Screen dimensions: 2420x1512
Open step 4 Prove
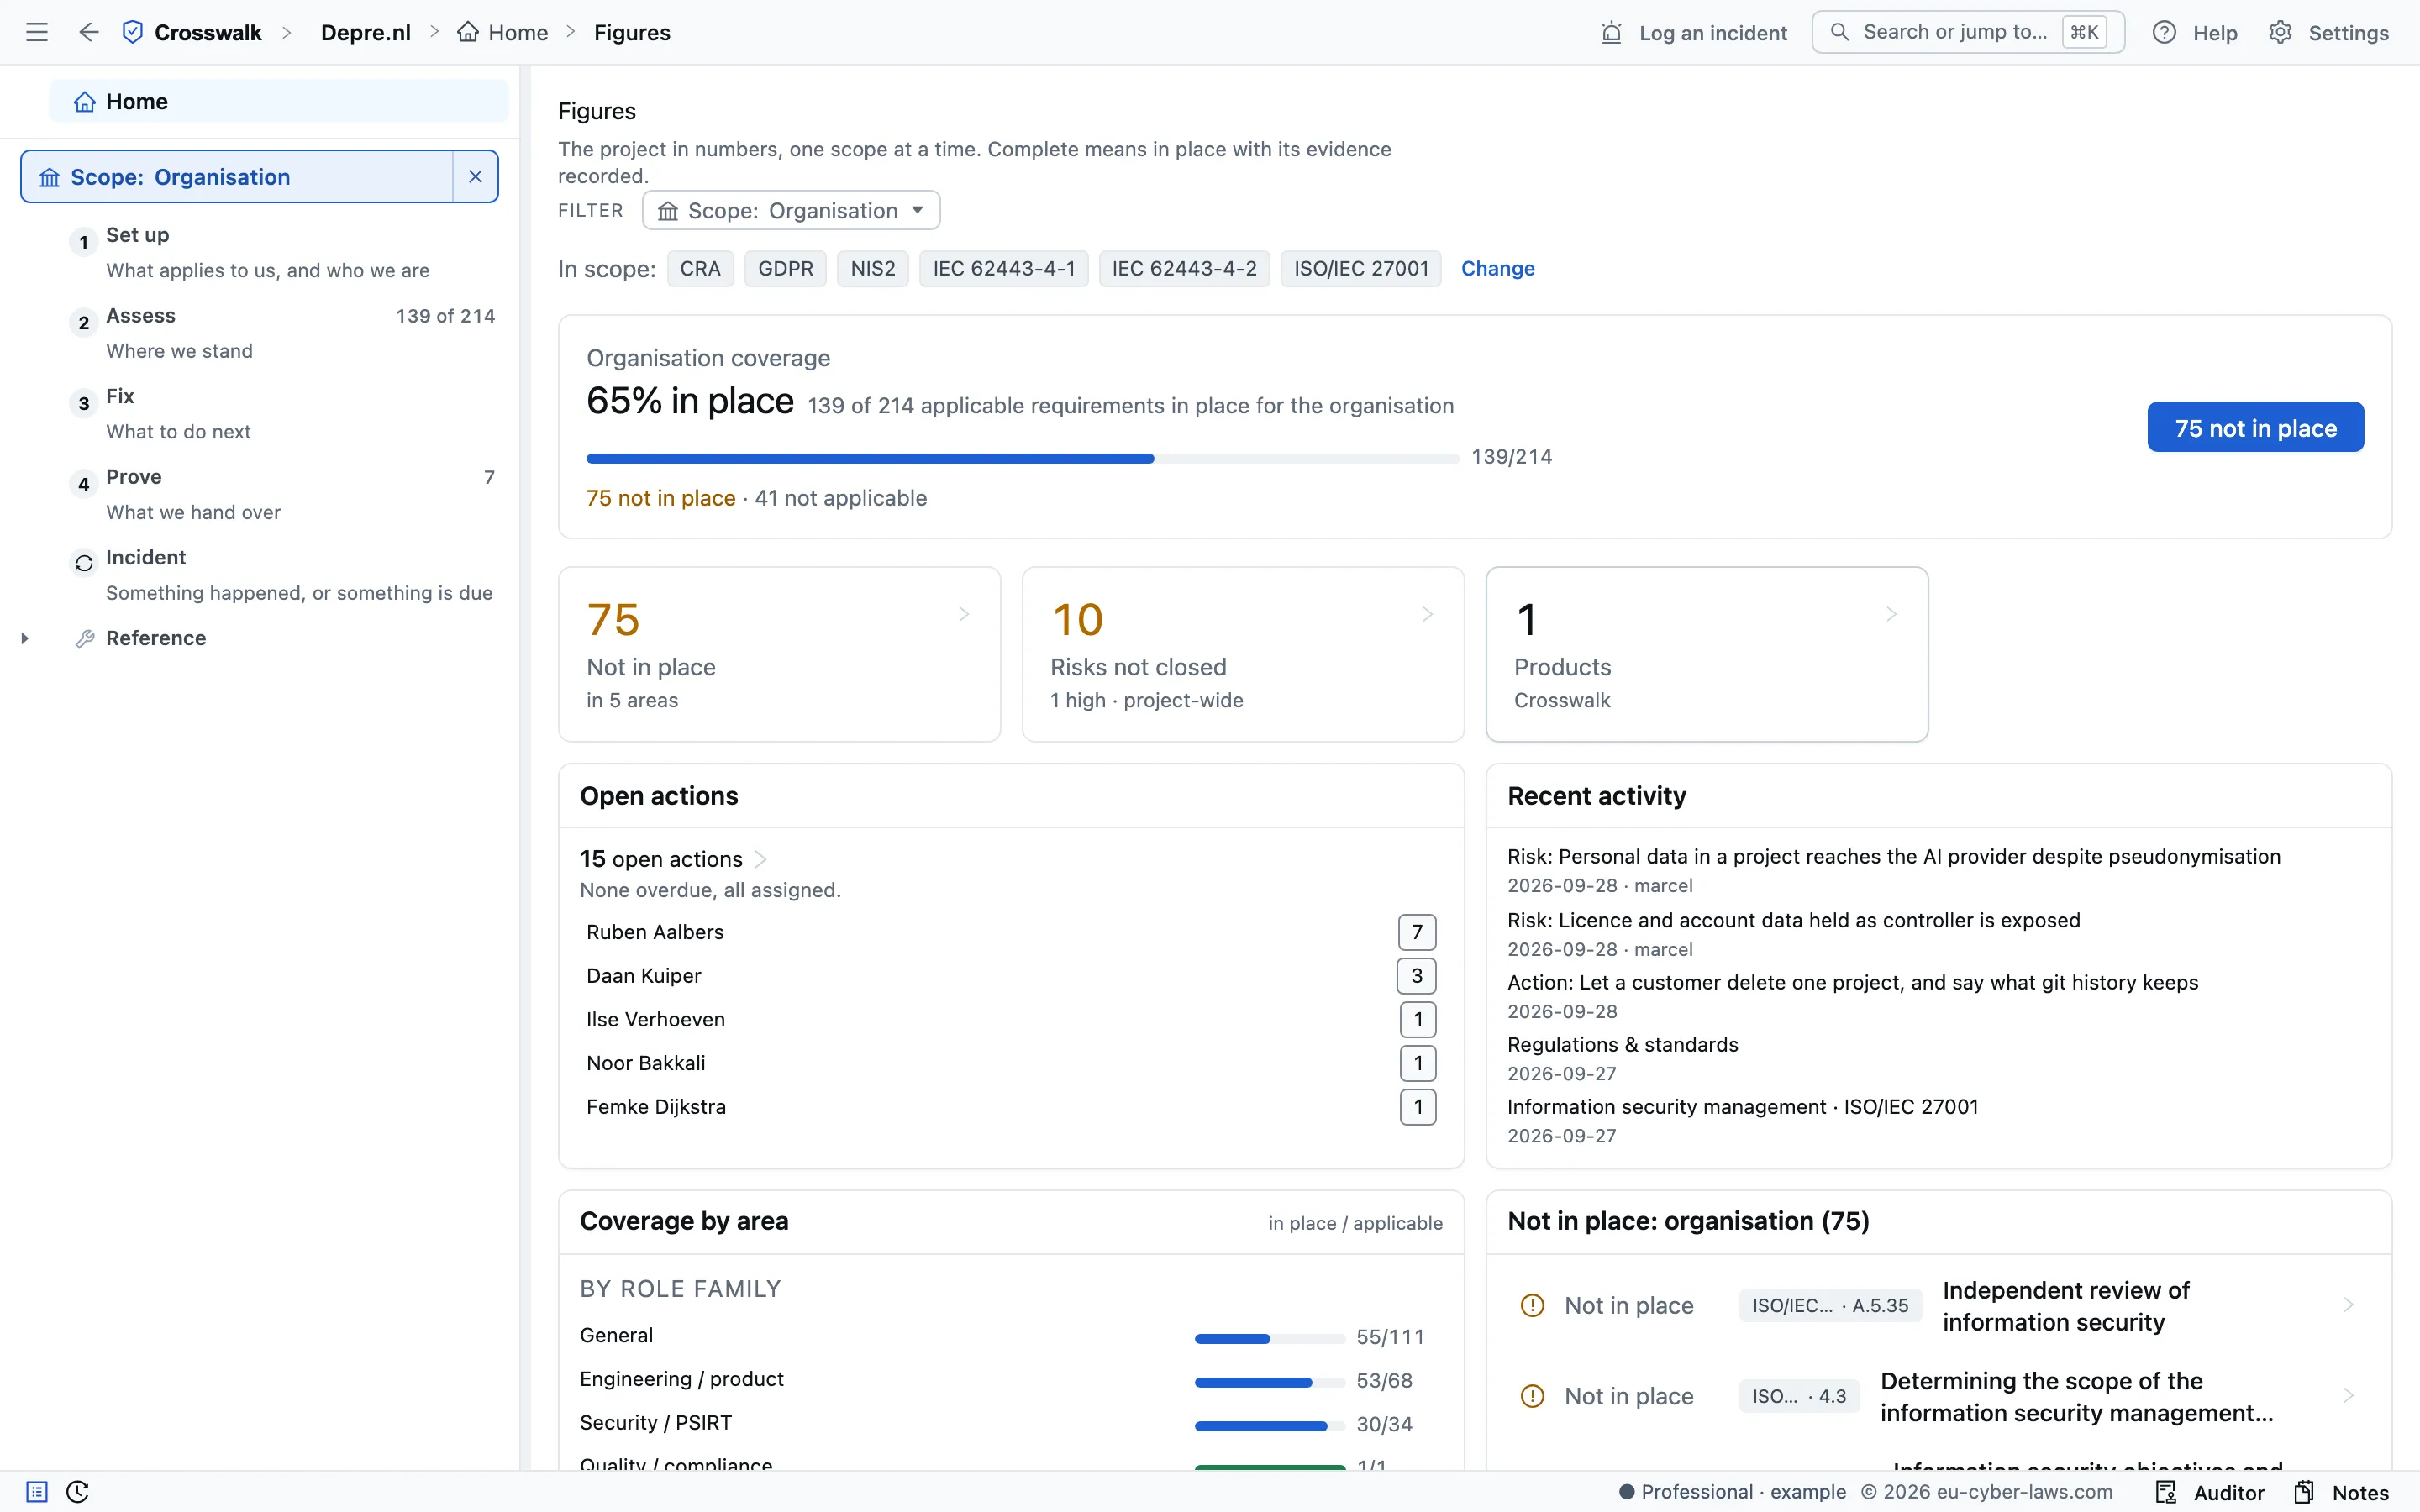(x=282, y=494)
